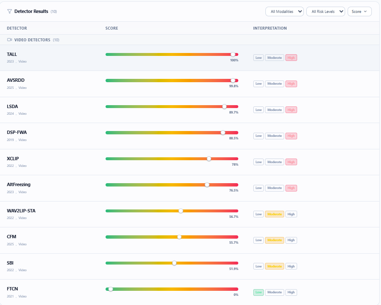Open the AVSRDD detector row

189,84
